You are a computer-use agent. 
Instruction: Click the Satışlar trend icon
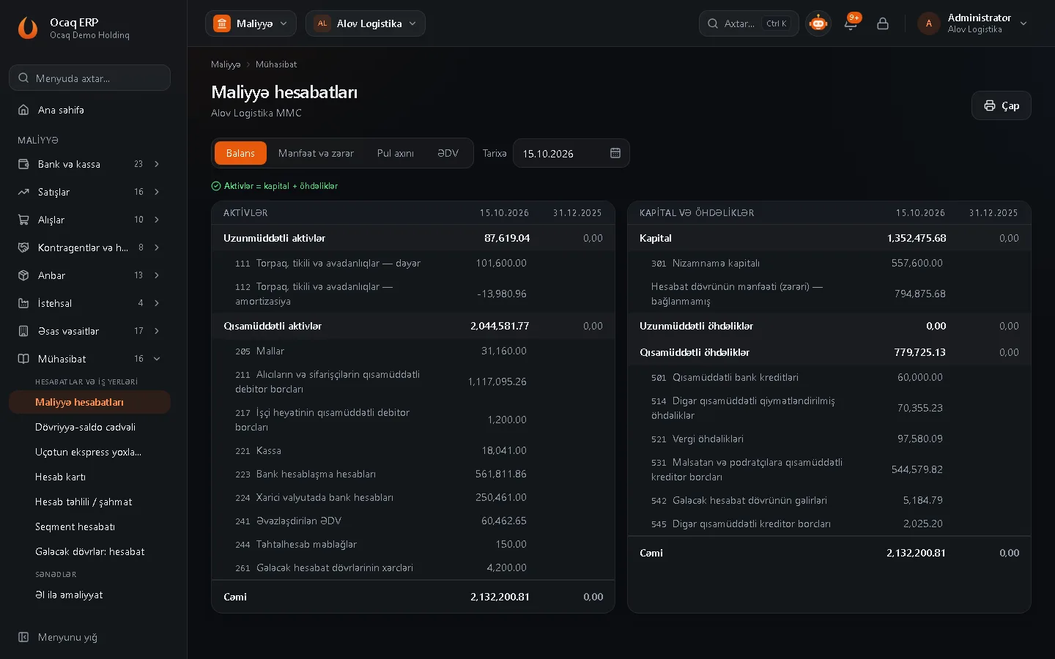tap(23, 192)
